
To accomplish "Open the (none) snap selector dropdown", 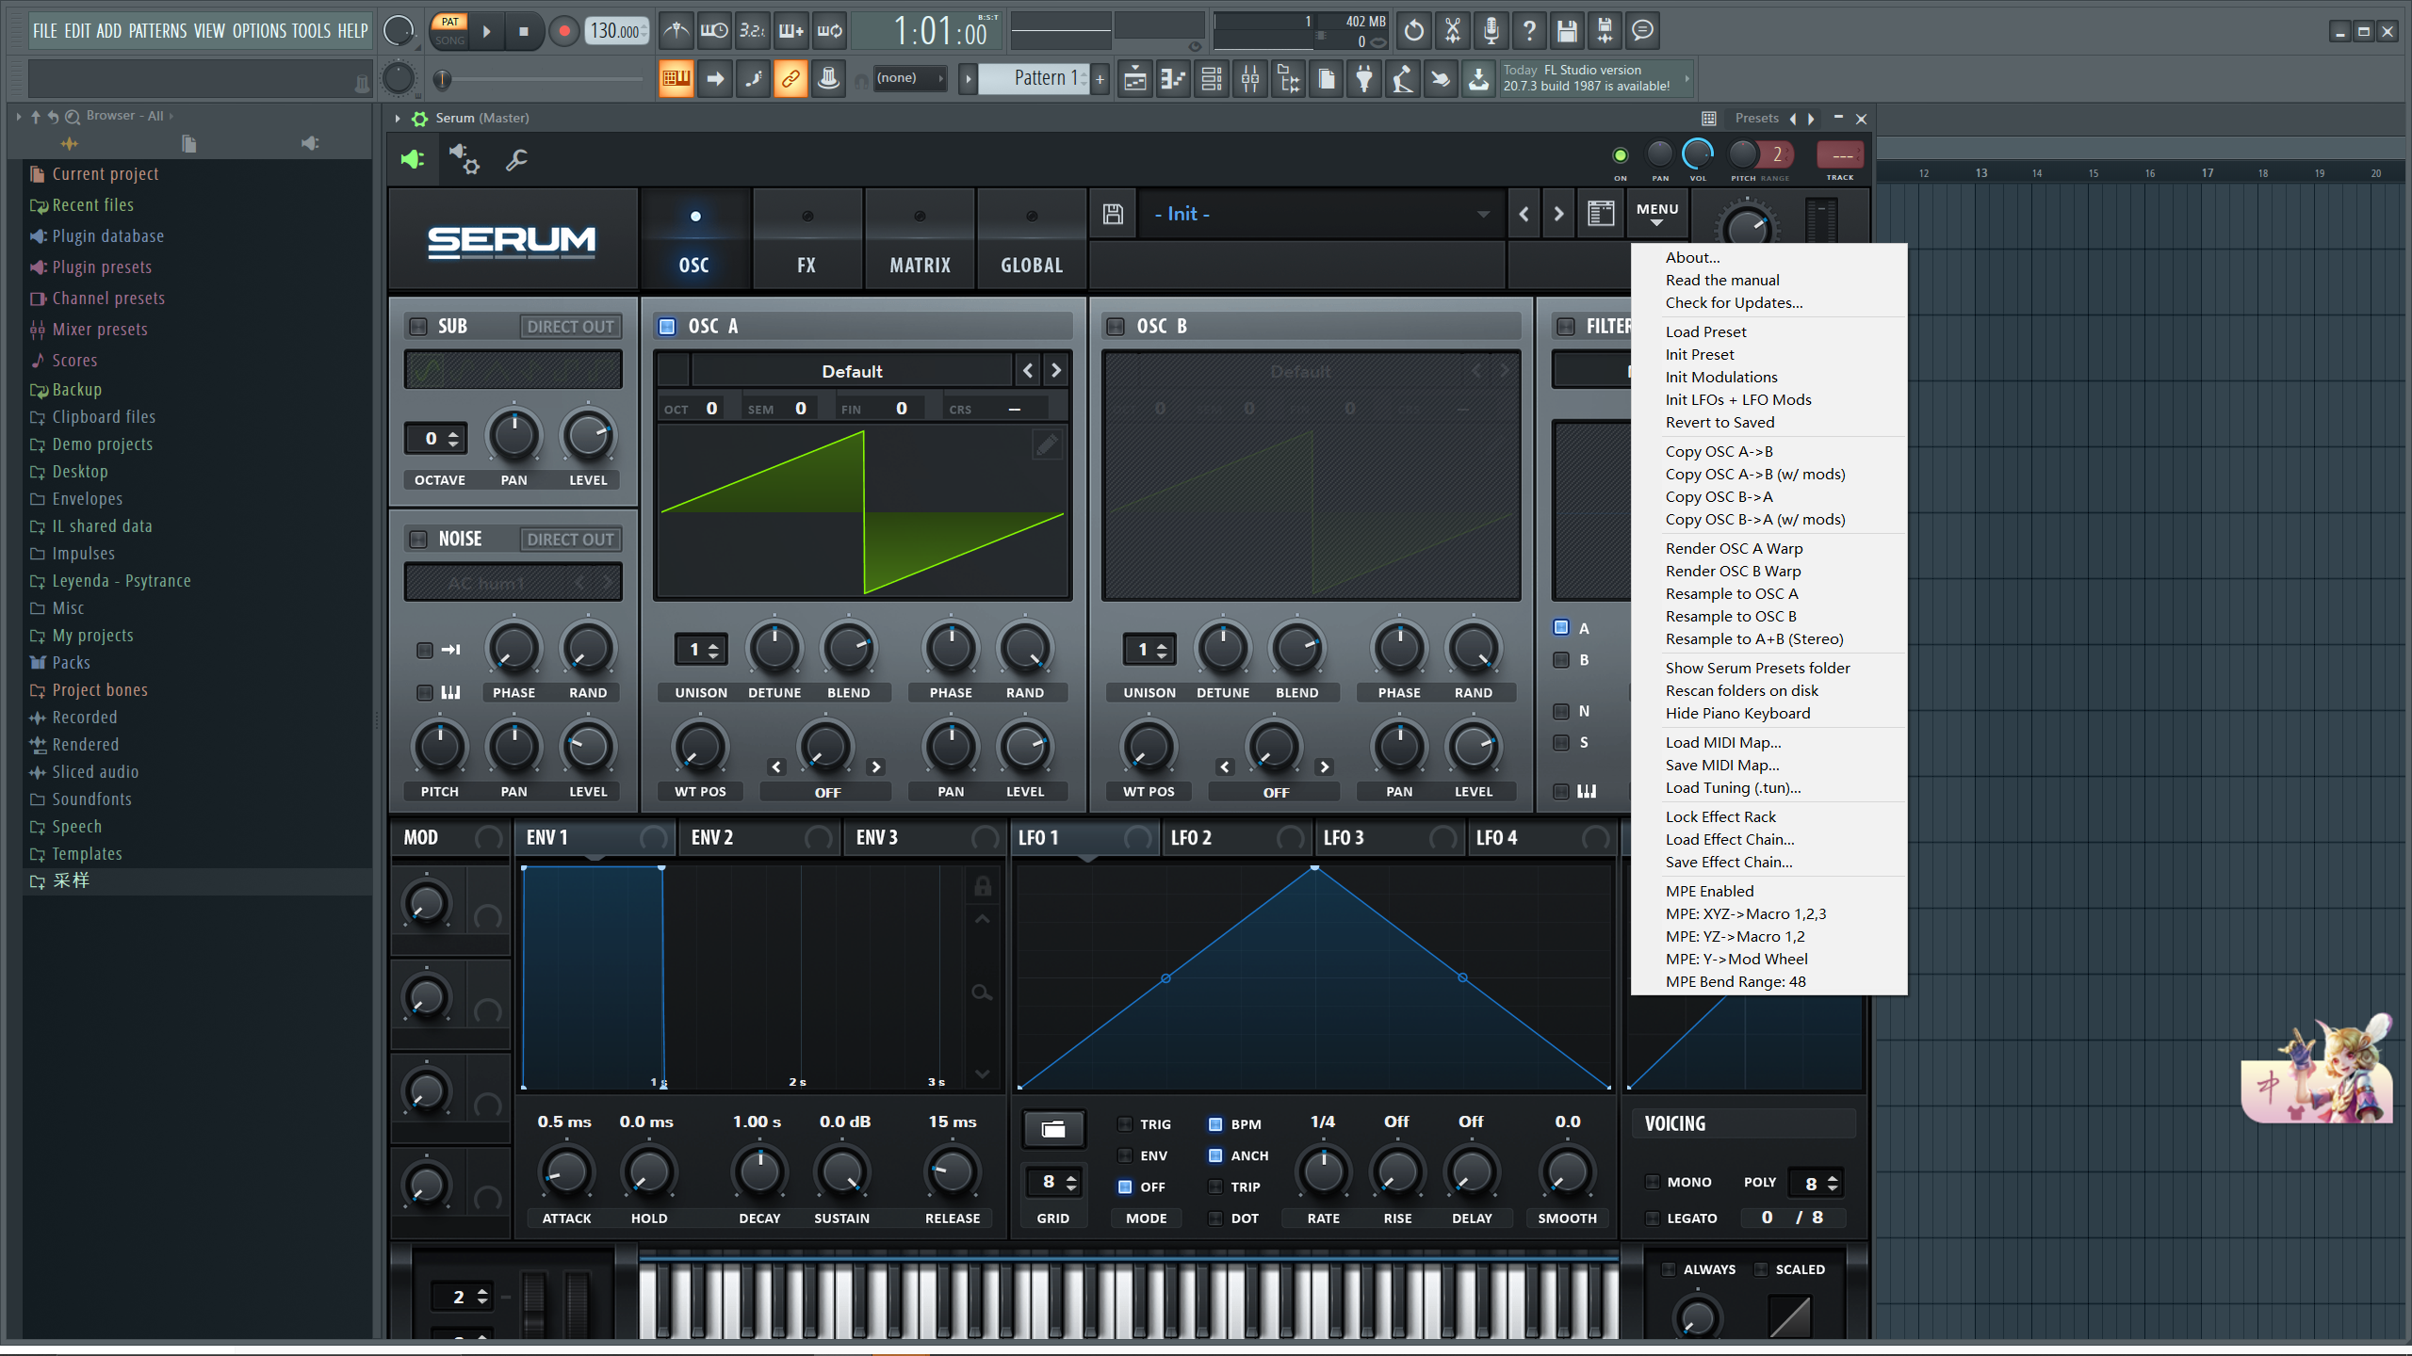I will coord(909,79).
